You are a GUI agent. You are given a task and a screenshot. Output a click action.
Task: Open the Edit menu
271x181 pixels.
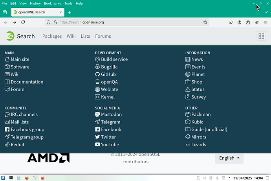click(13, 4)
